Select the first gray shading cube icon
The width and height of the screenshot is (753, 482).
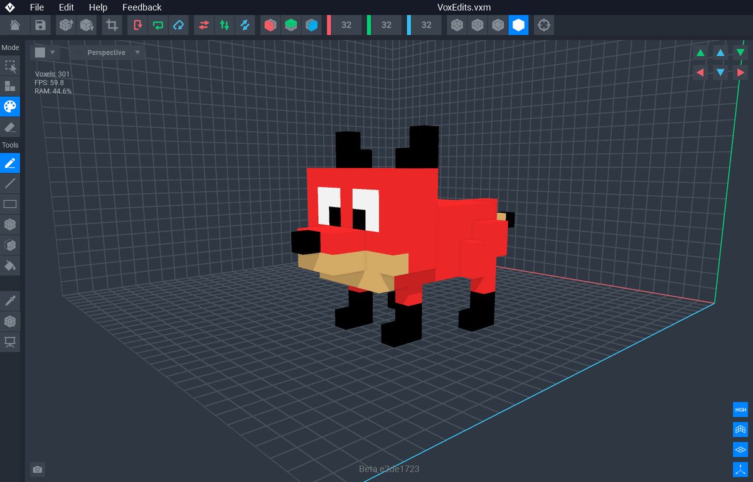(x=457, y=26)
